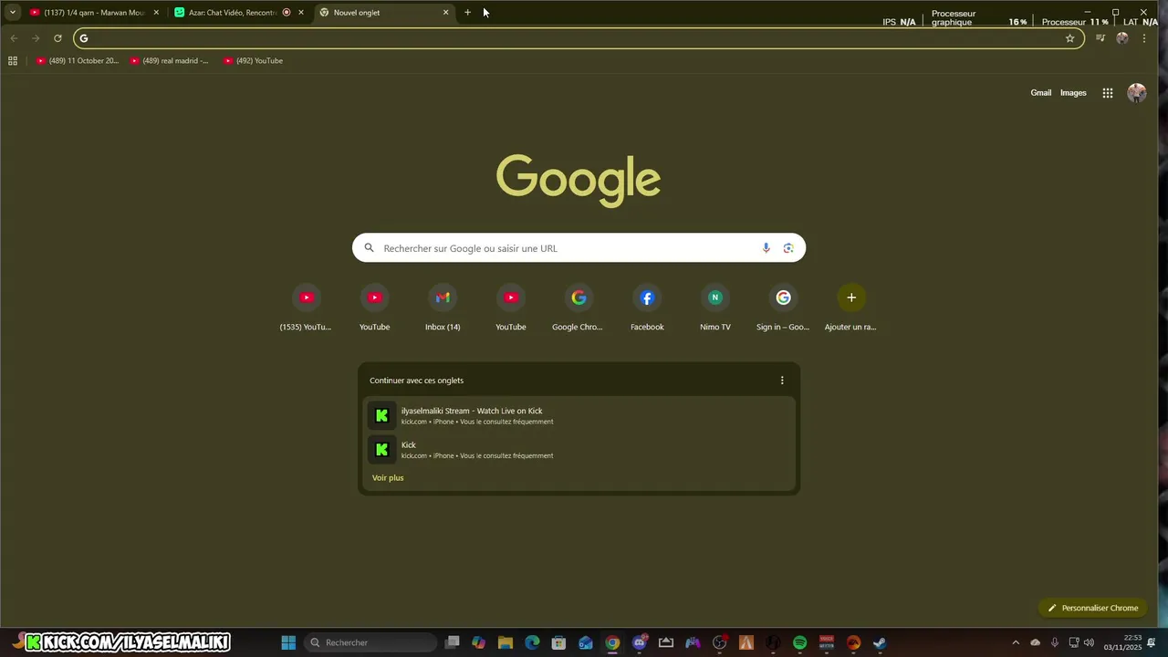
Task: Open the '(1535) YouTu...' shortcut
Action: tap(306, 308)
